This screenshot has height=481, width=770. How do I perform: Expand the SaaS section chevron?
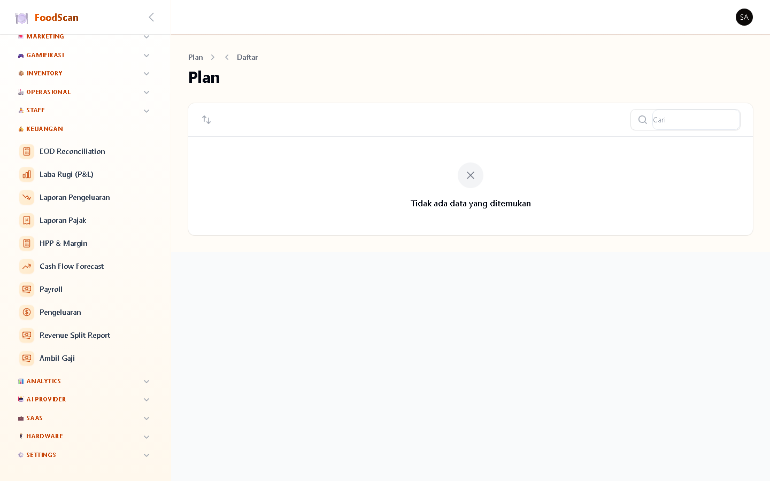pos(147,418)
